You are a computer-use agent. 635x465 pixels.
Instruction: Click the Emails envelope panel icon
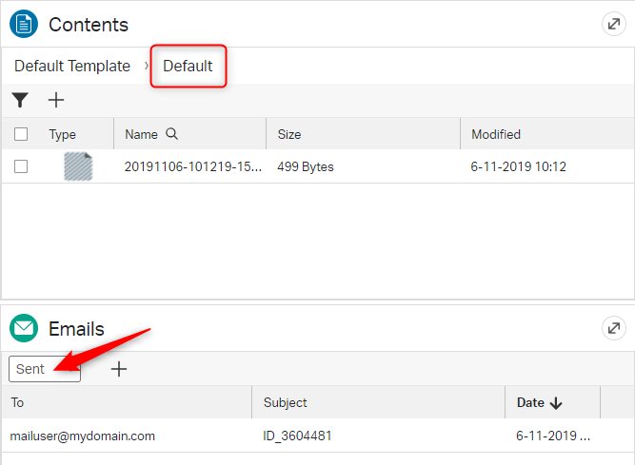click(24, 329)
